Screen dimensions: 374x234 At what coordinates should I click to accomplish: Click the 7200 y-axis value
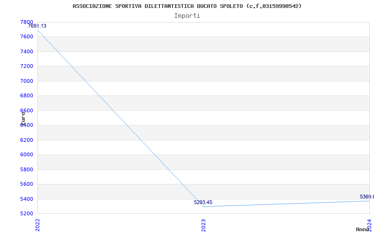point(27,66)
